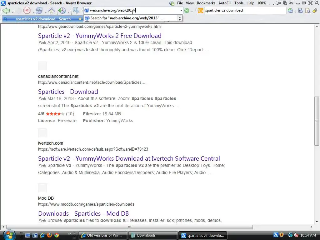Click the globe icon inside address bar

point(87,10)
